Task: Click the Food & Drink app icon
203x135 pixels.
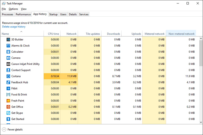Action: (8, 95)
